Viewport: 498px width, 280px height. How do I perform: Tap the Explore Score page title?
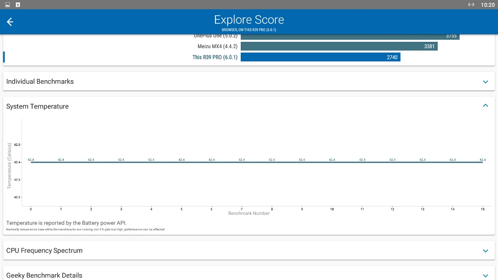click(x=249, y=19)
